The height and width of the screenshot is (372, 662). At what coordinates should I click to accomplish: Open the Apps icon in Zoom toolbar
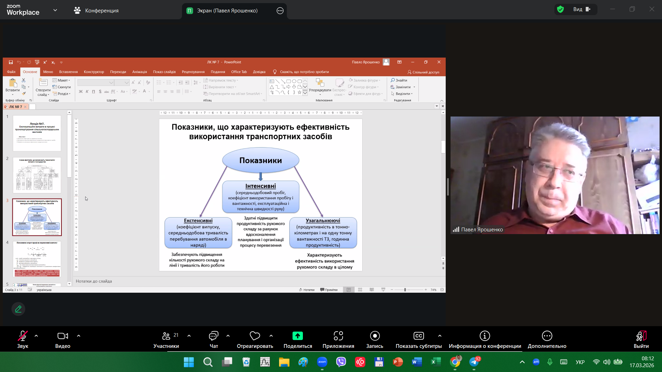pos(338,336)
